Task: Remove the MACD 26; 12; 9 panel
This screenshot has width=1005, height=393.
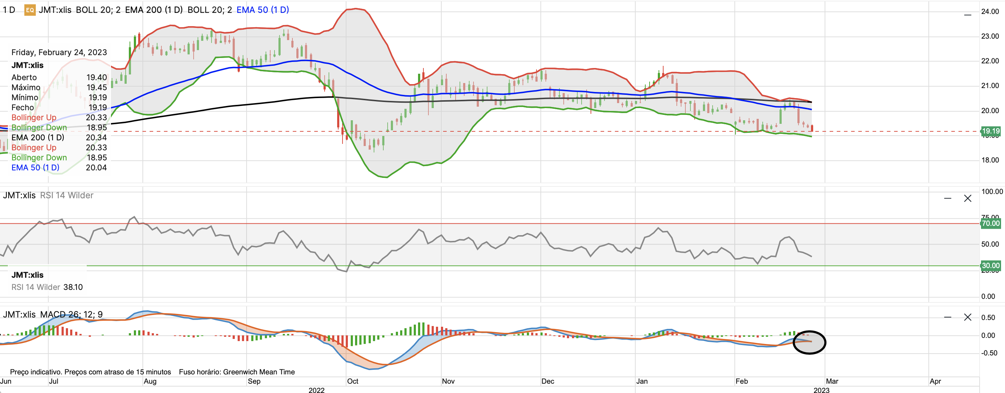Action: click(967, 317)
